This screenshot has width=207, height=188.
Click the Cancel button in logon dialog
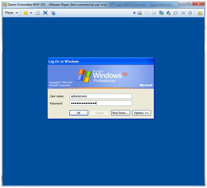tap(100, 113)
